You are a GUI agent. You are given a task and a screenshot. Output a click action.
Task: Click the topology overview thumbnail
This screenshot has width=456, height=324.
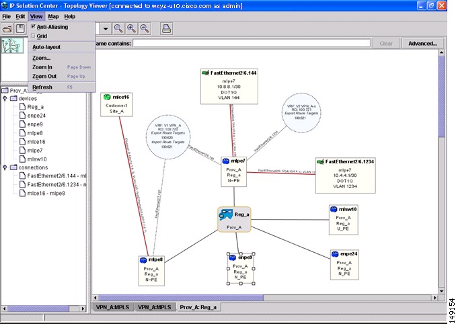pos(12,46)
